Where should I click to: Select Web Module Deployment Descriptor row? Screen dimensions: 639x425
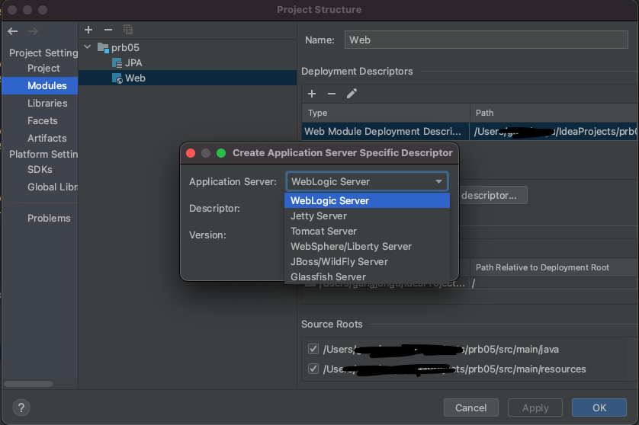(x=470, y=132)
